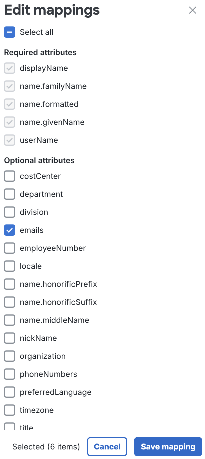Click the Save mapping button

coord(168,447)
